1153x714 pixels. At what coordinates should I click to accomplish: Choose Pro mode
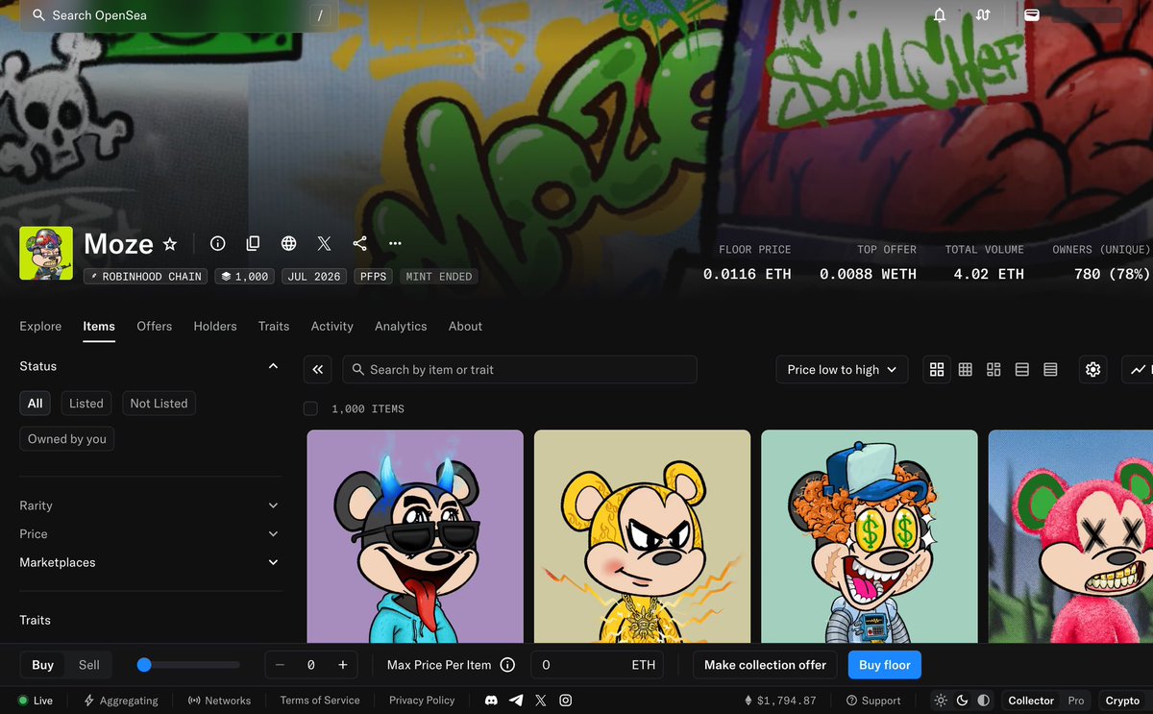(1076, 701)
